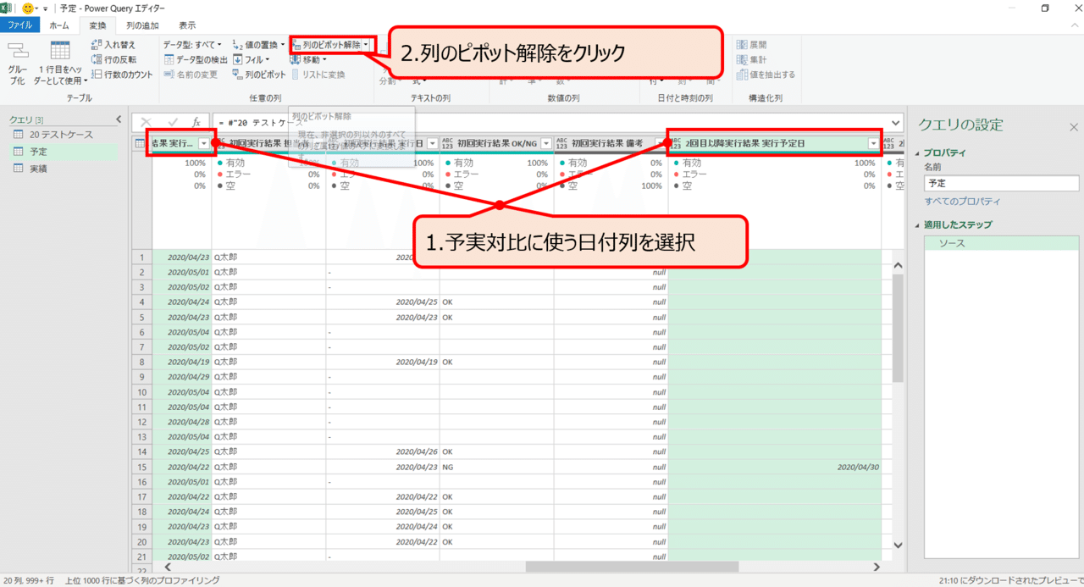Screen dimensions: 1084x587
Task: Click the smiley feedback icon in title bar
Action: pos(27,8)
